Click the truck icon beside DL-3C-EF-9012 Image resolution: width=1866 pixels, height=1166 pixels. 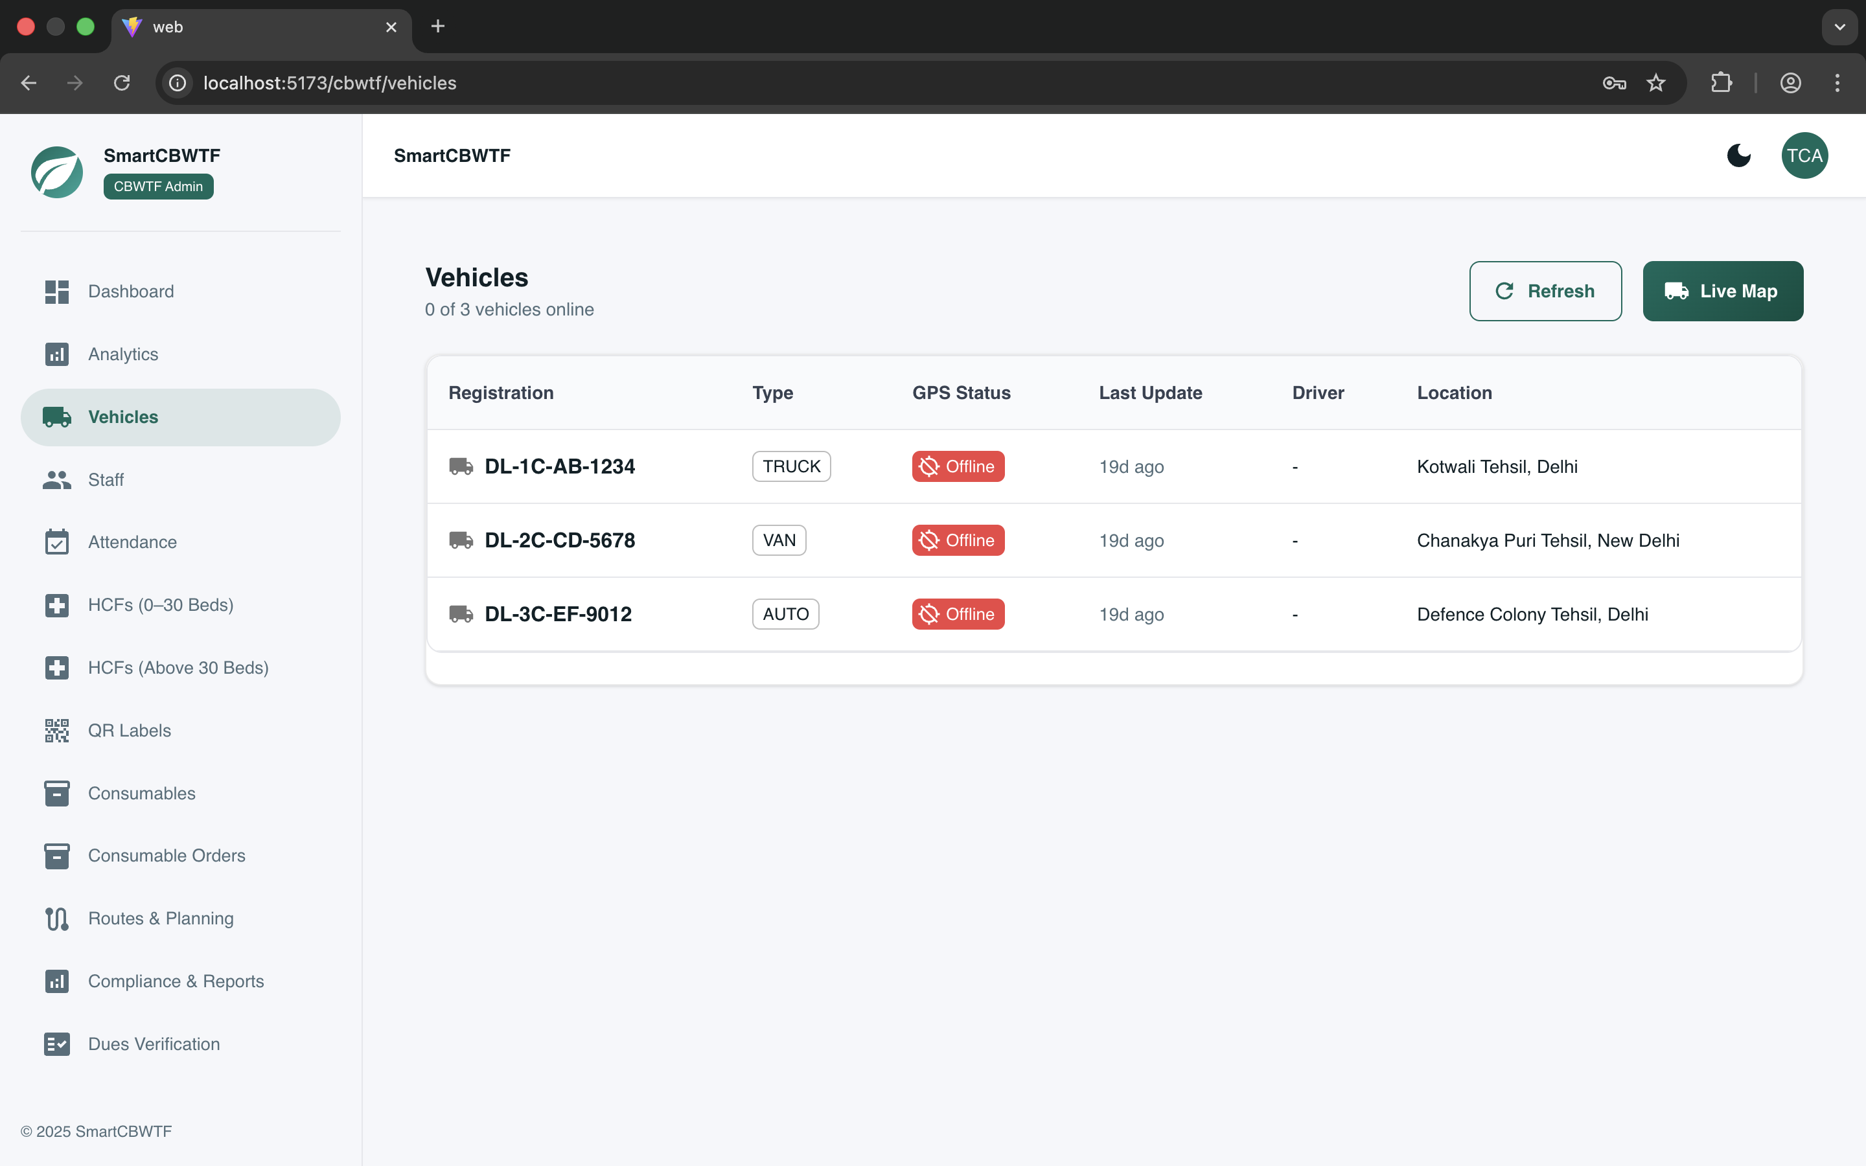pyautogui.click(x=461, y=615)
